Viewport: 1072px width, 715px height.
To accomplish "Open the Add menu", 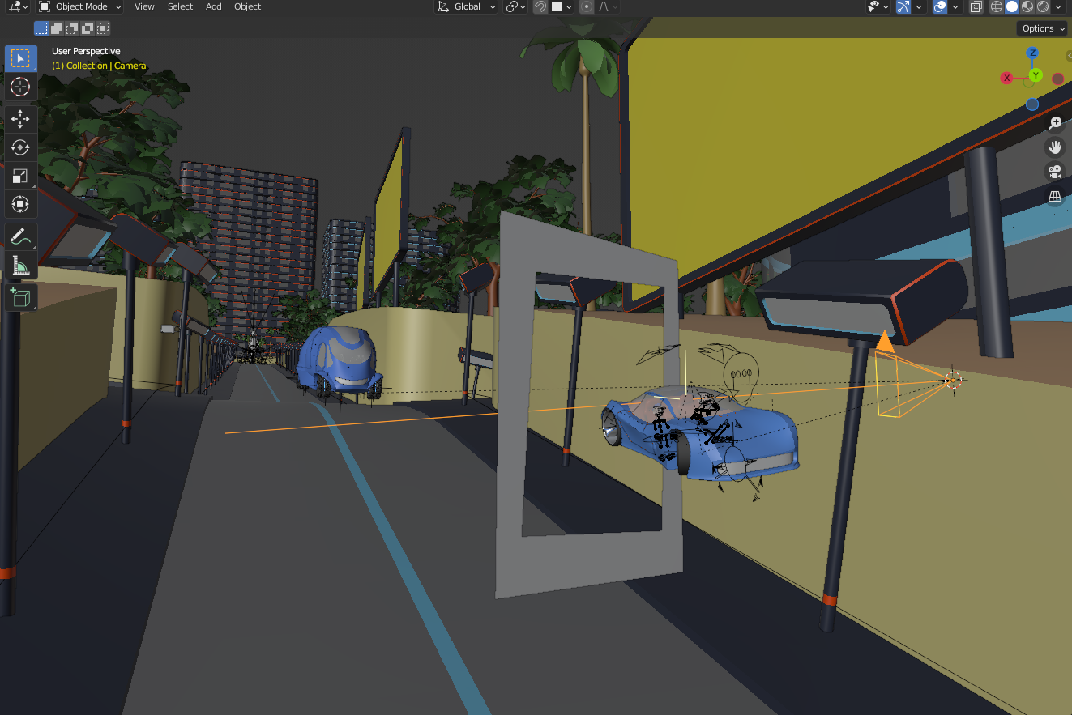I will [x=214, y=6].
